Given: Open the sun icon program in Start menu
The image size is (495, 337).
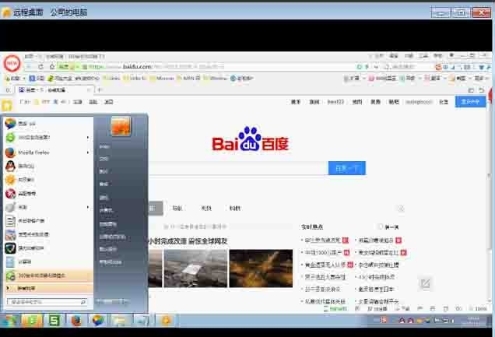Looking at the screenshot, I should [47, 180].
